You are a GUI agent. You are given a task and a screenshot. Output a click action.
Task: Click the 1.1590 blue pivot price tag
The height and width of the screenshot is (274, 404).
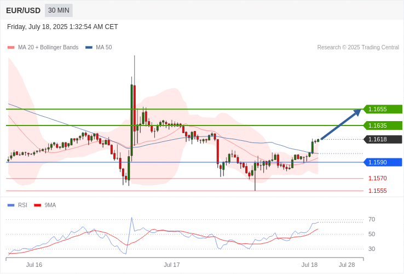383,162
